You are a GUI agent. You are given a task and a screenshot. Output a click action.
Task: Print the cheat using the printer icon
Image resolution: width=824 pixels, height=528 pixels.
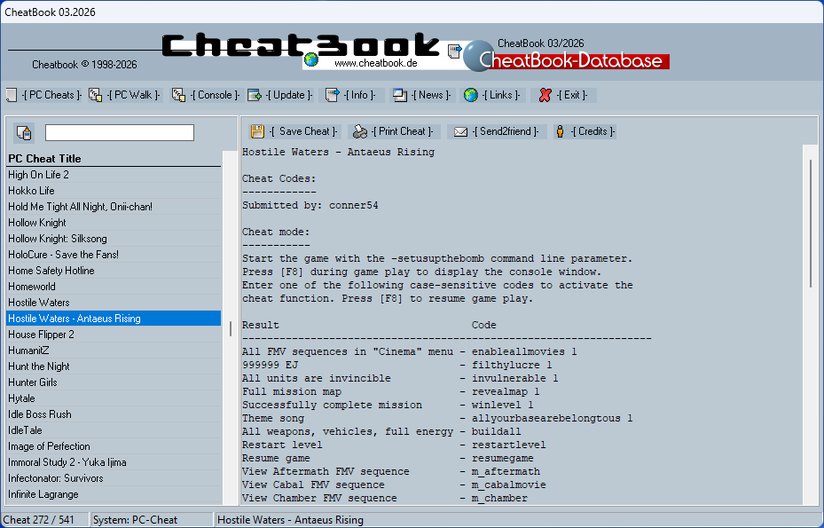tap(358, 130)
